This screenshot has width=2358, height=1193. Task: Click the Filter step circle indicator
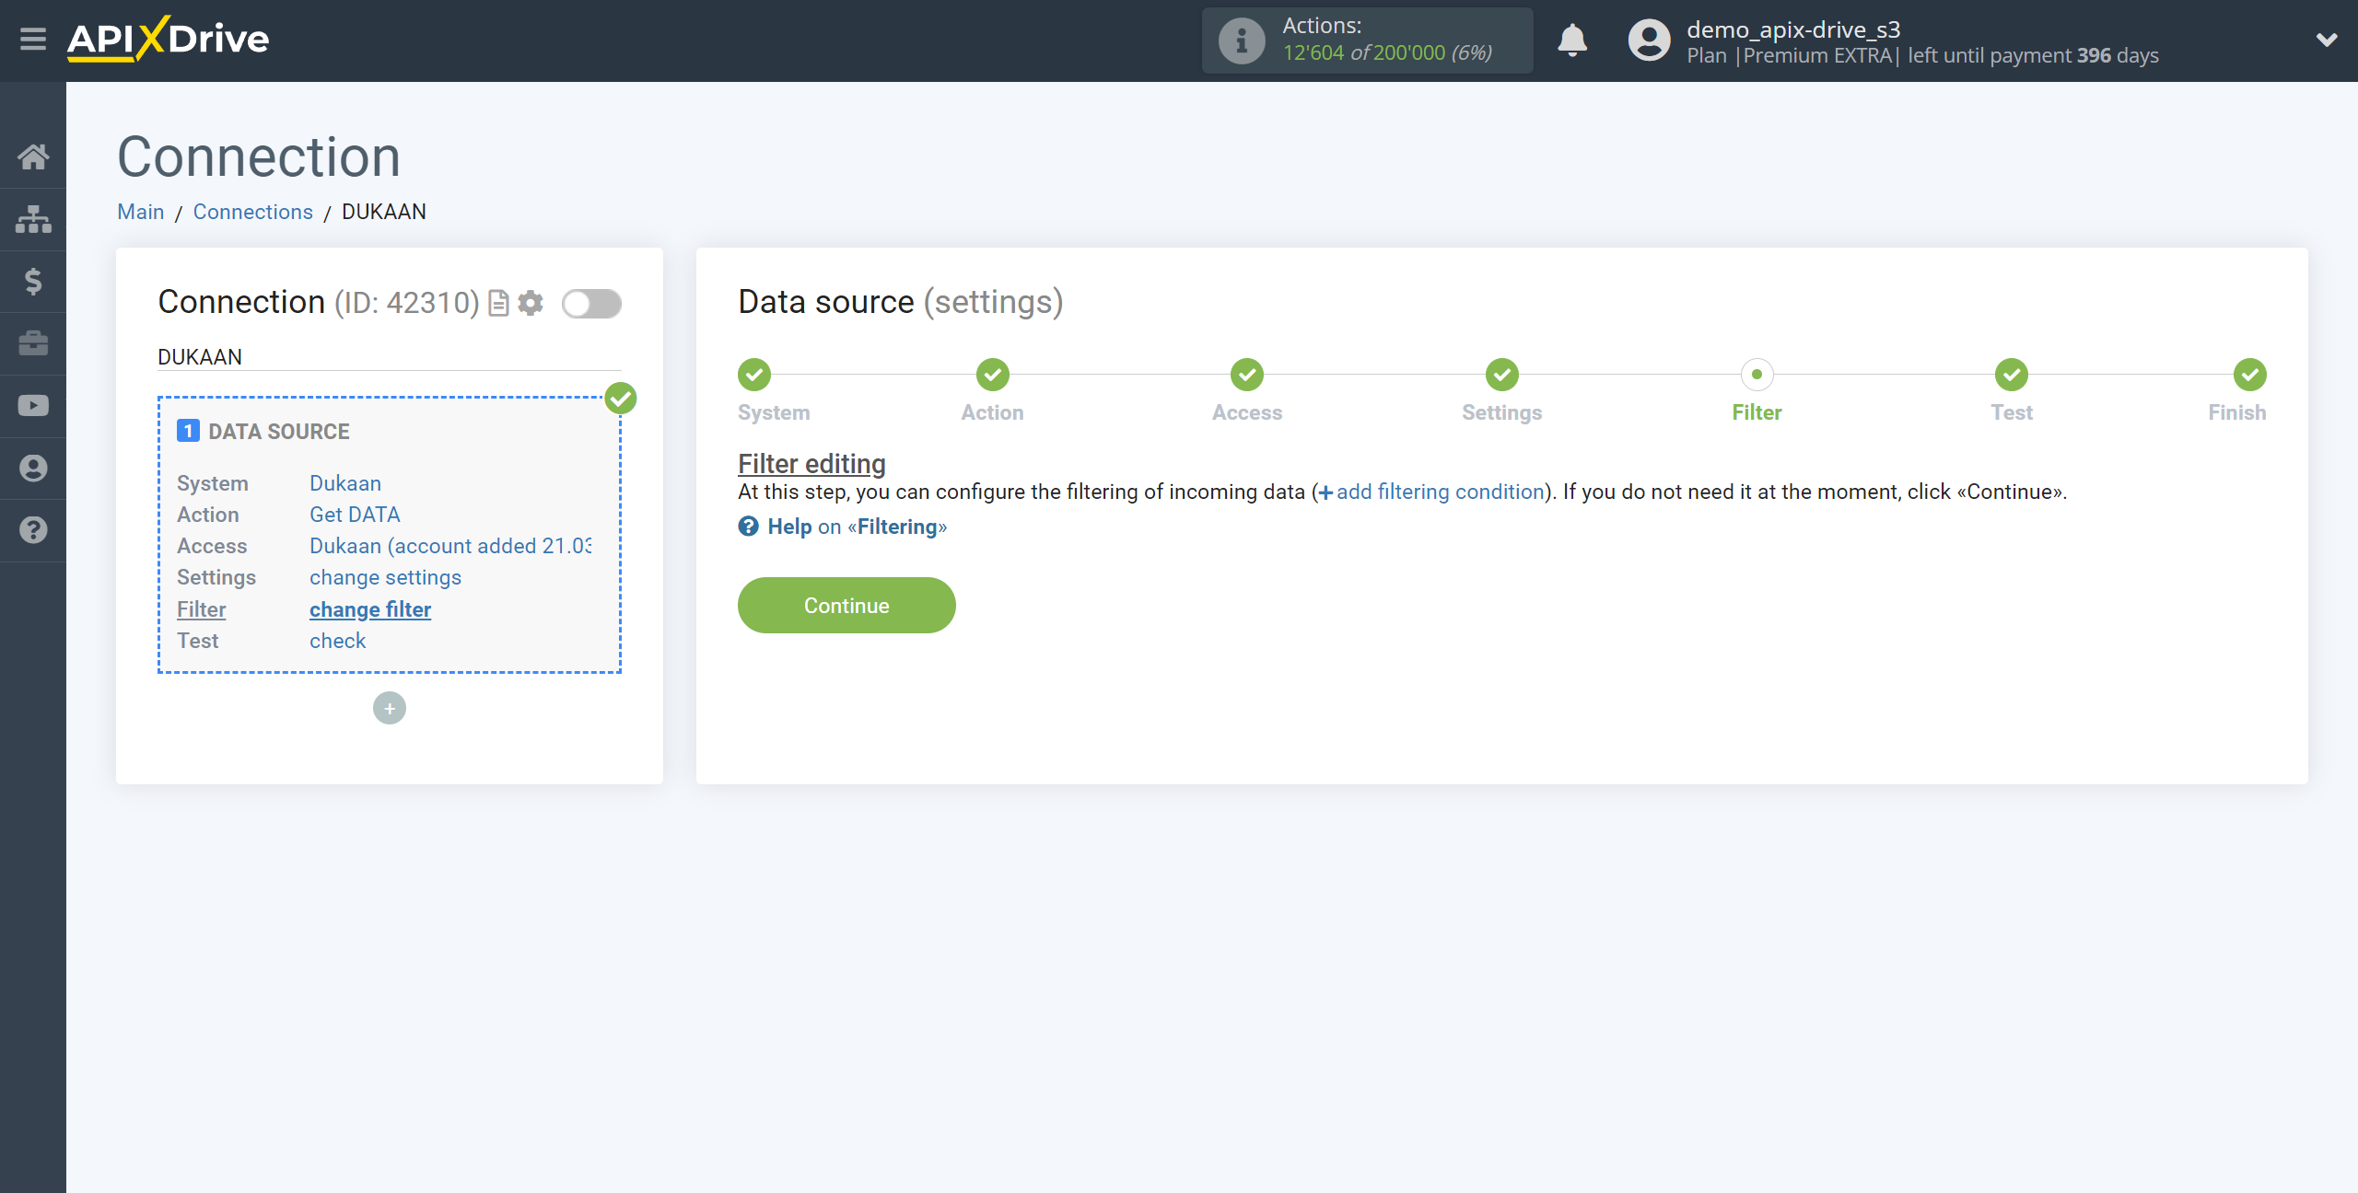tap(1757, 375)
